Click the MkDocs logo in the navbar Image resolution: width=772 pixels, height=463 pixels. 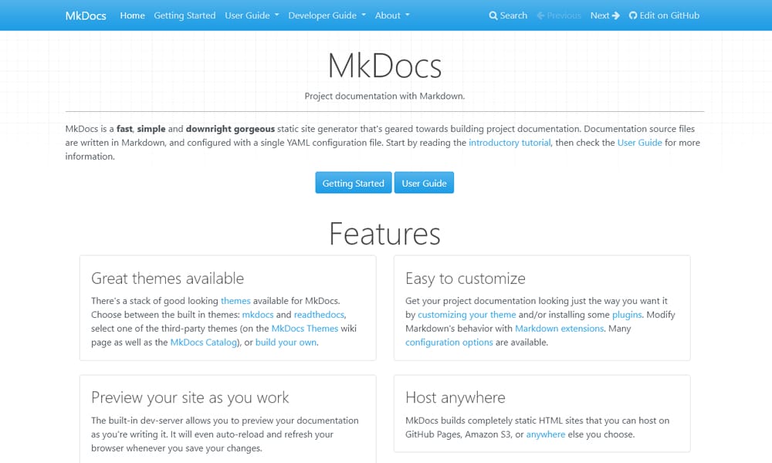[85, 15]
